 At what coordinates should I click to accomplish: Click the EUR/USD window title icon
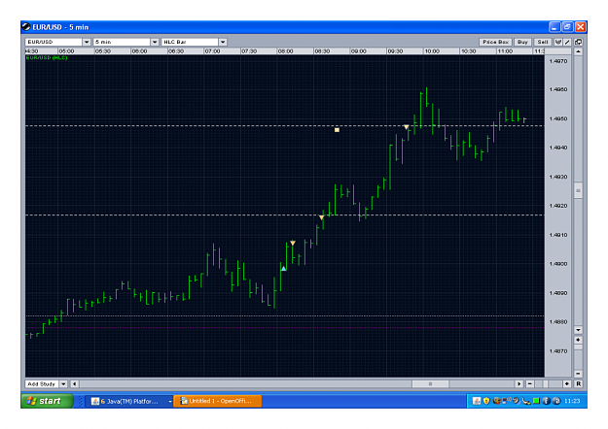(26, 27)
